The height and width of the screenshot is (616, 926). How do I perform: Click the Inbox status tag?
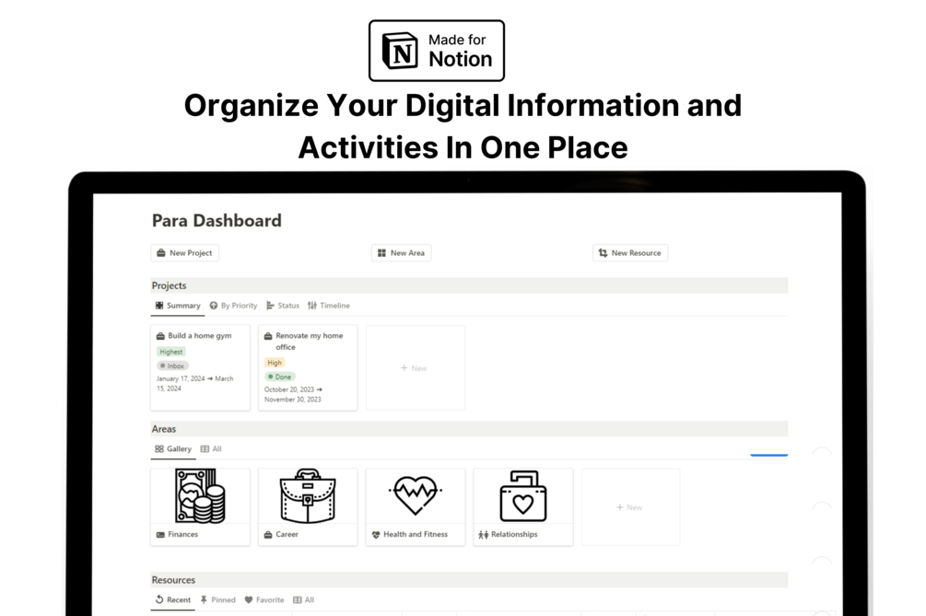point(172,366)
